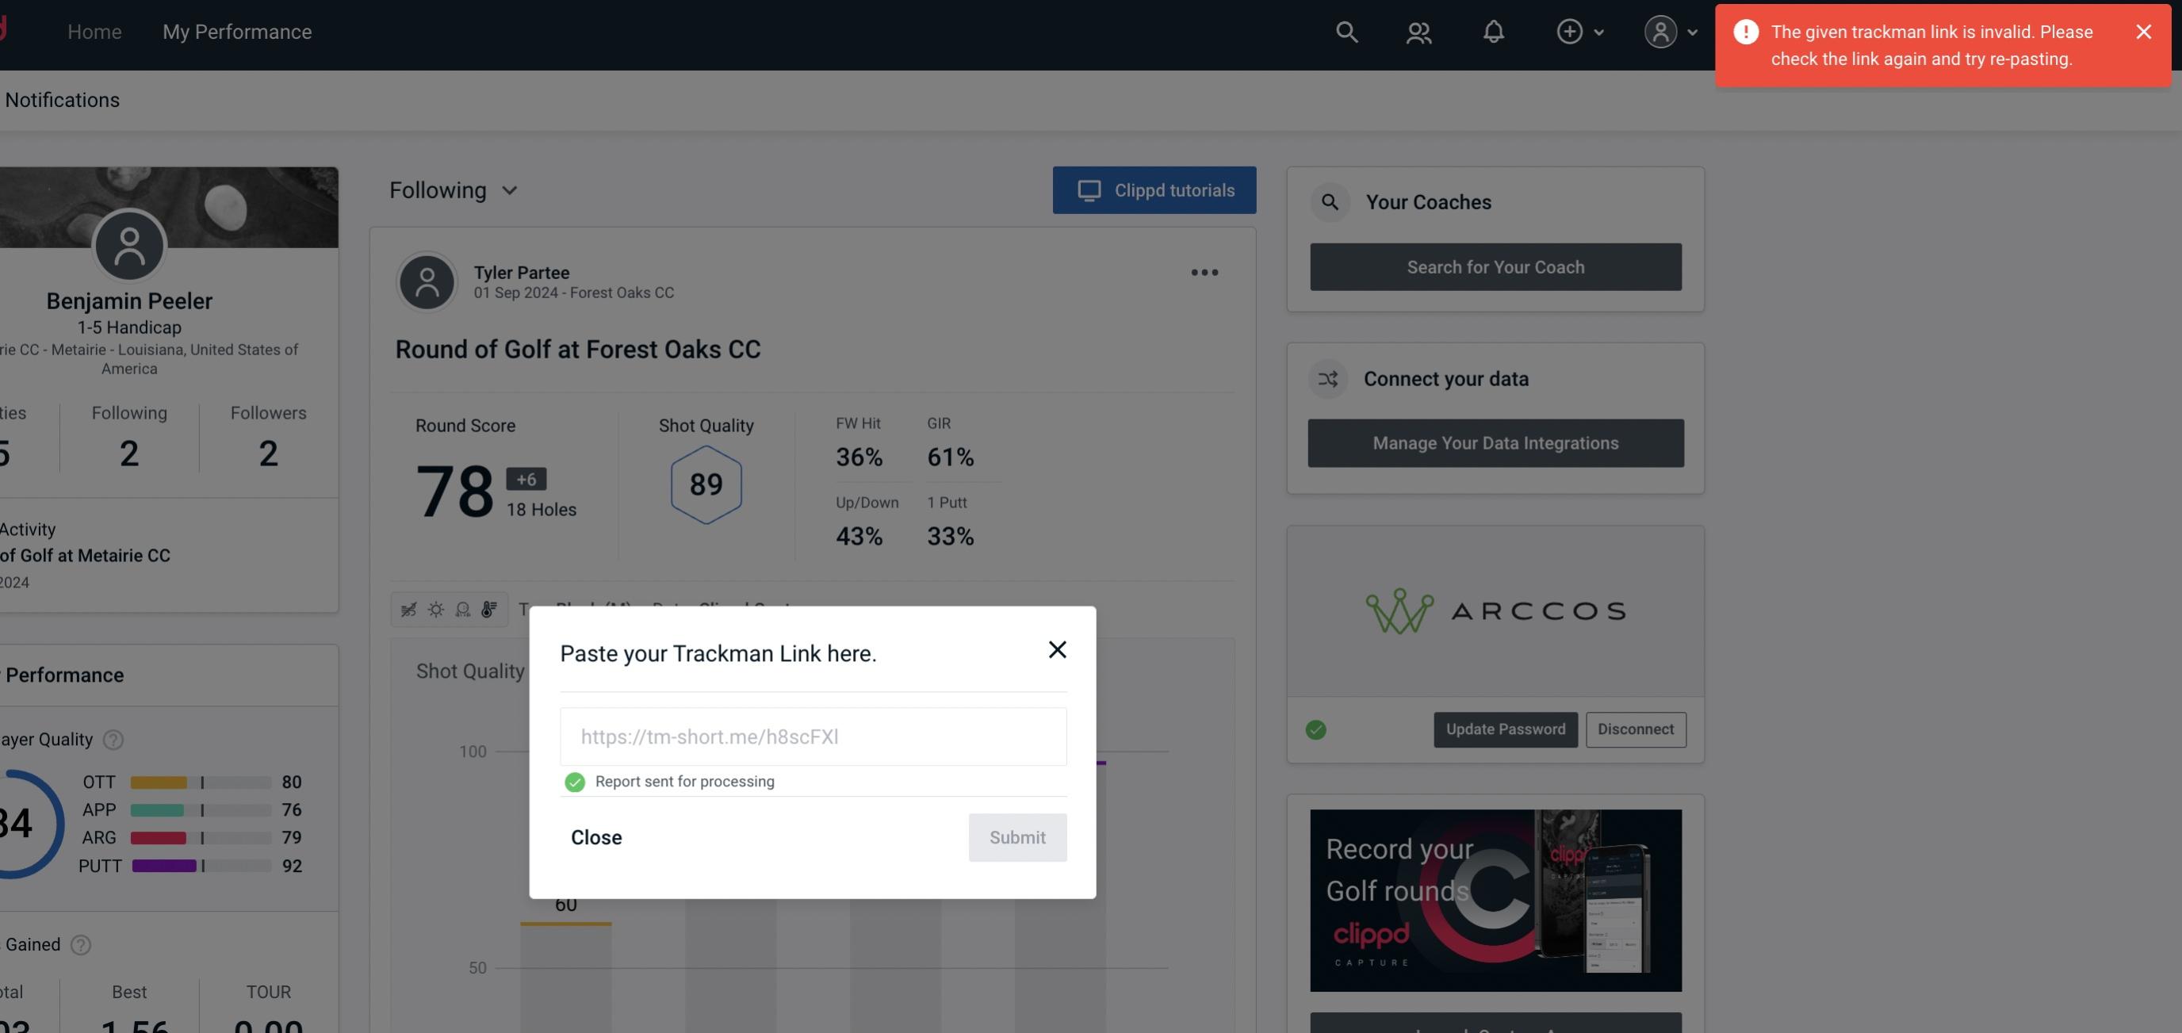The height and width of the screenshot is (1033, 2182).
Task: Select Home menu item
Action: tap(94, 31)
